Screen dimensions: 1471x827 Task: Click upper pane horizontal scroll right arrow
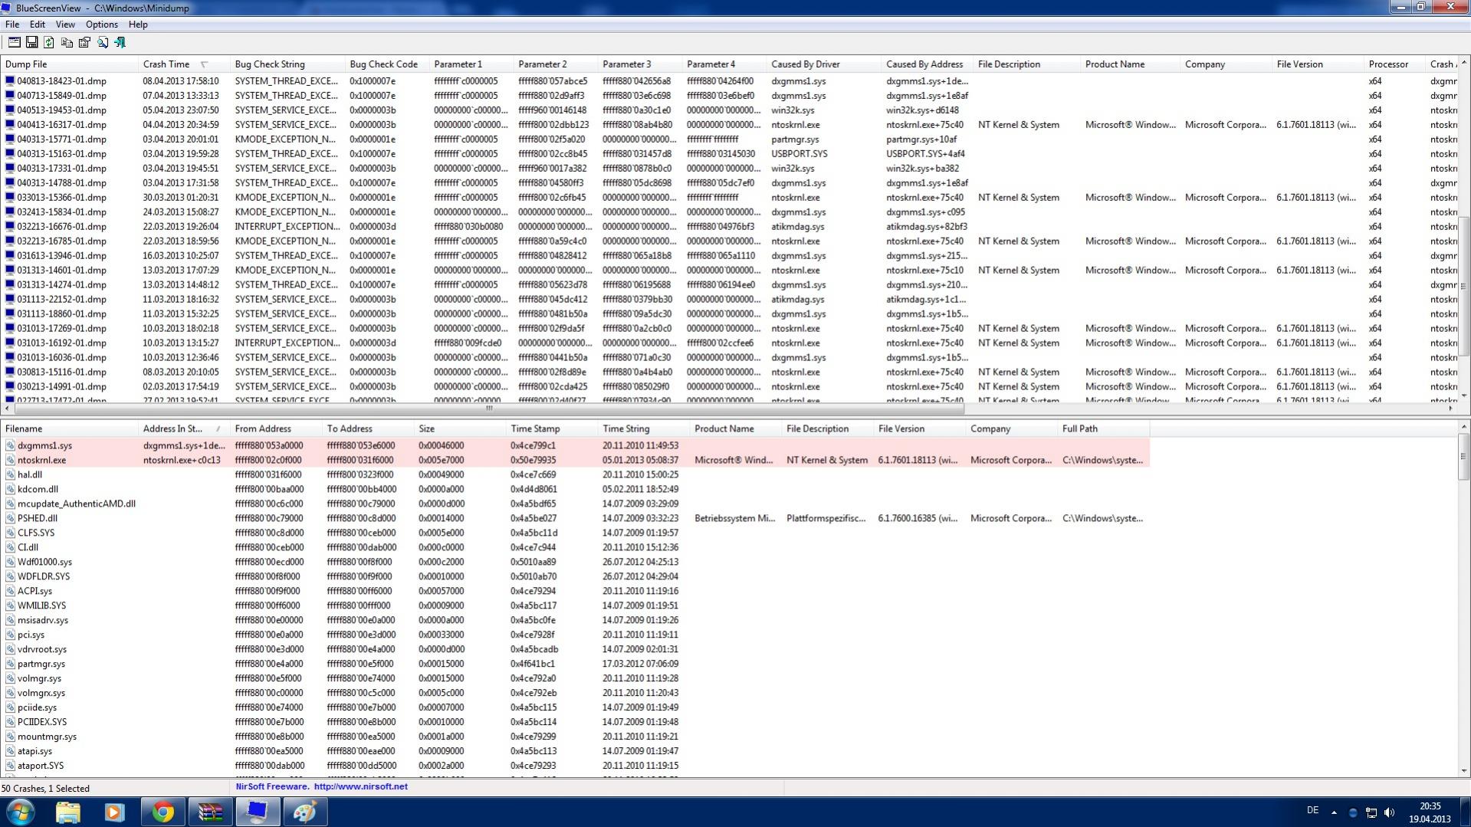(1450, 409)
